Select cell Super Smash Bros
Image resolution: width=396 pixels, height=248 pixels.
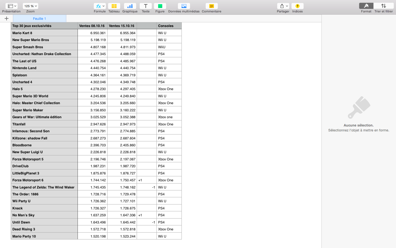44,47
